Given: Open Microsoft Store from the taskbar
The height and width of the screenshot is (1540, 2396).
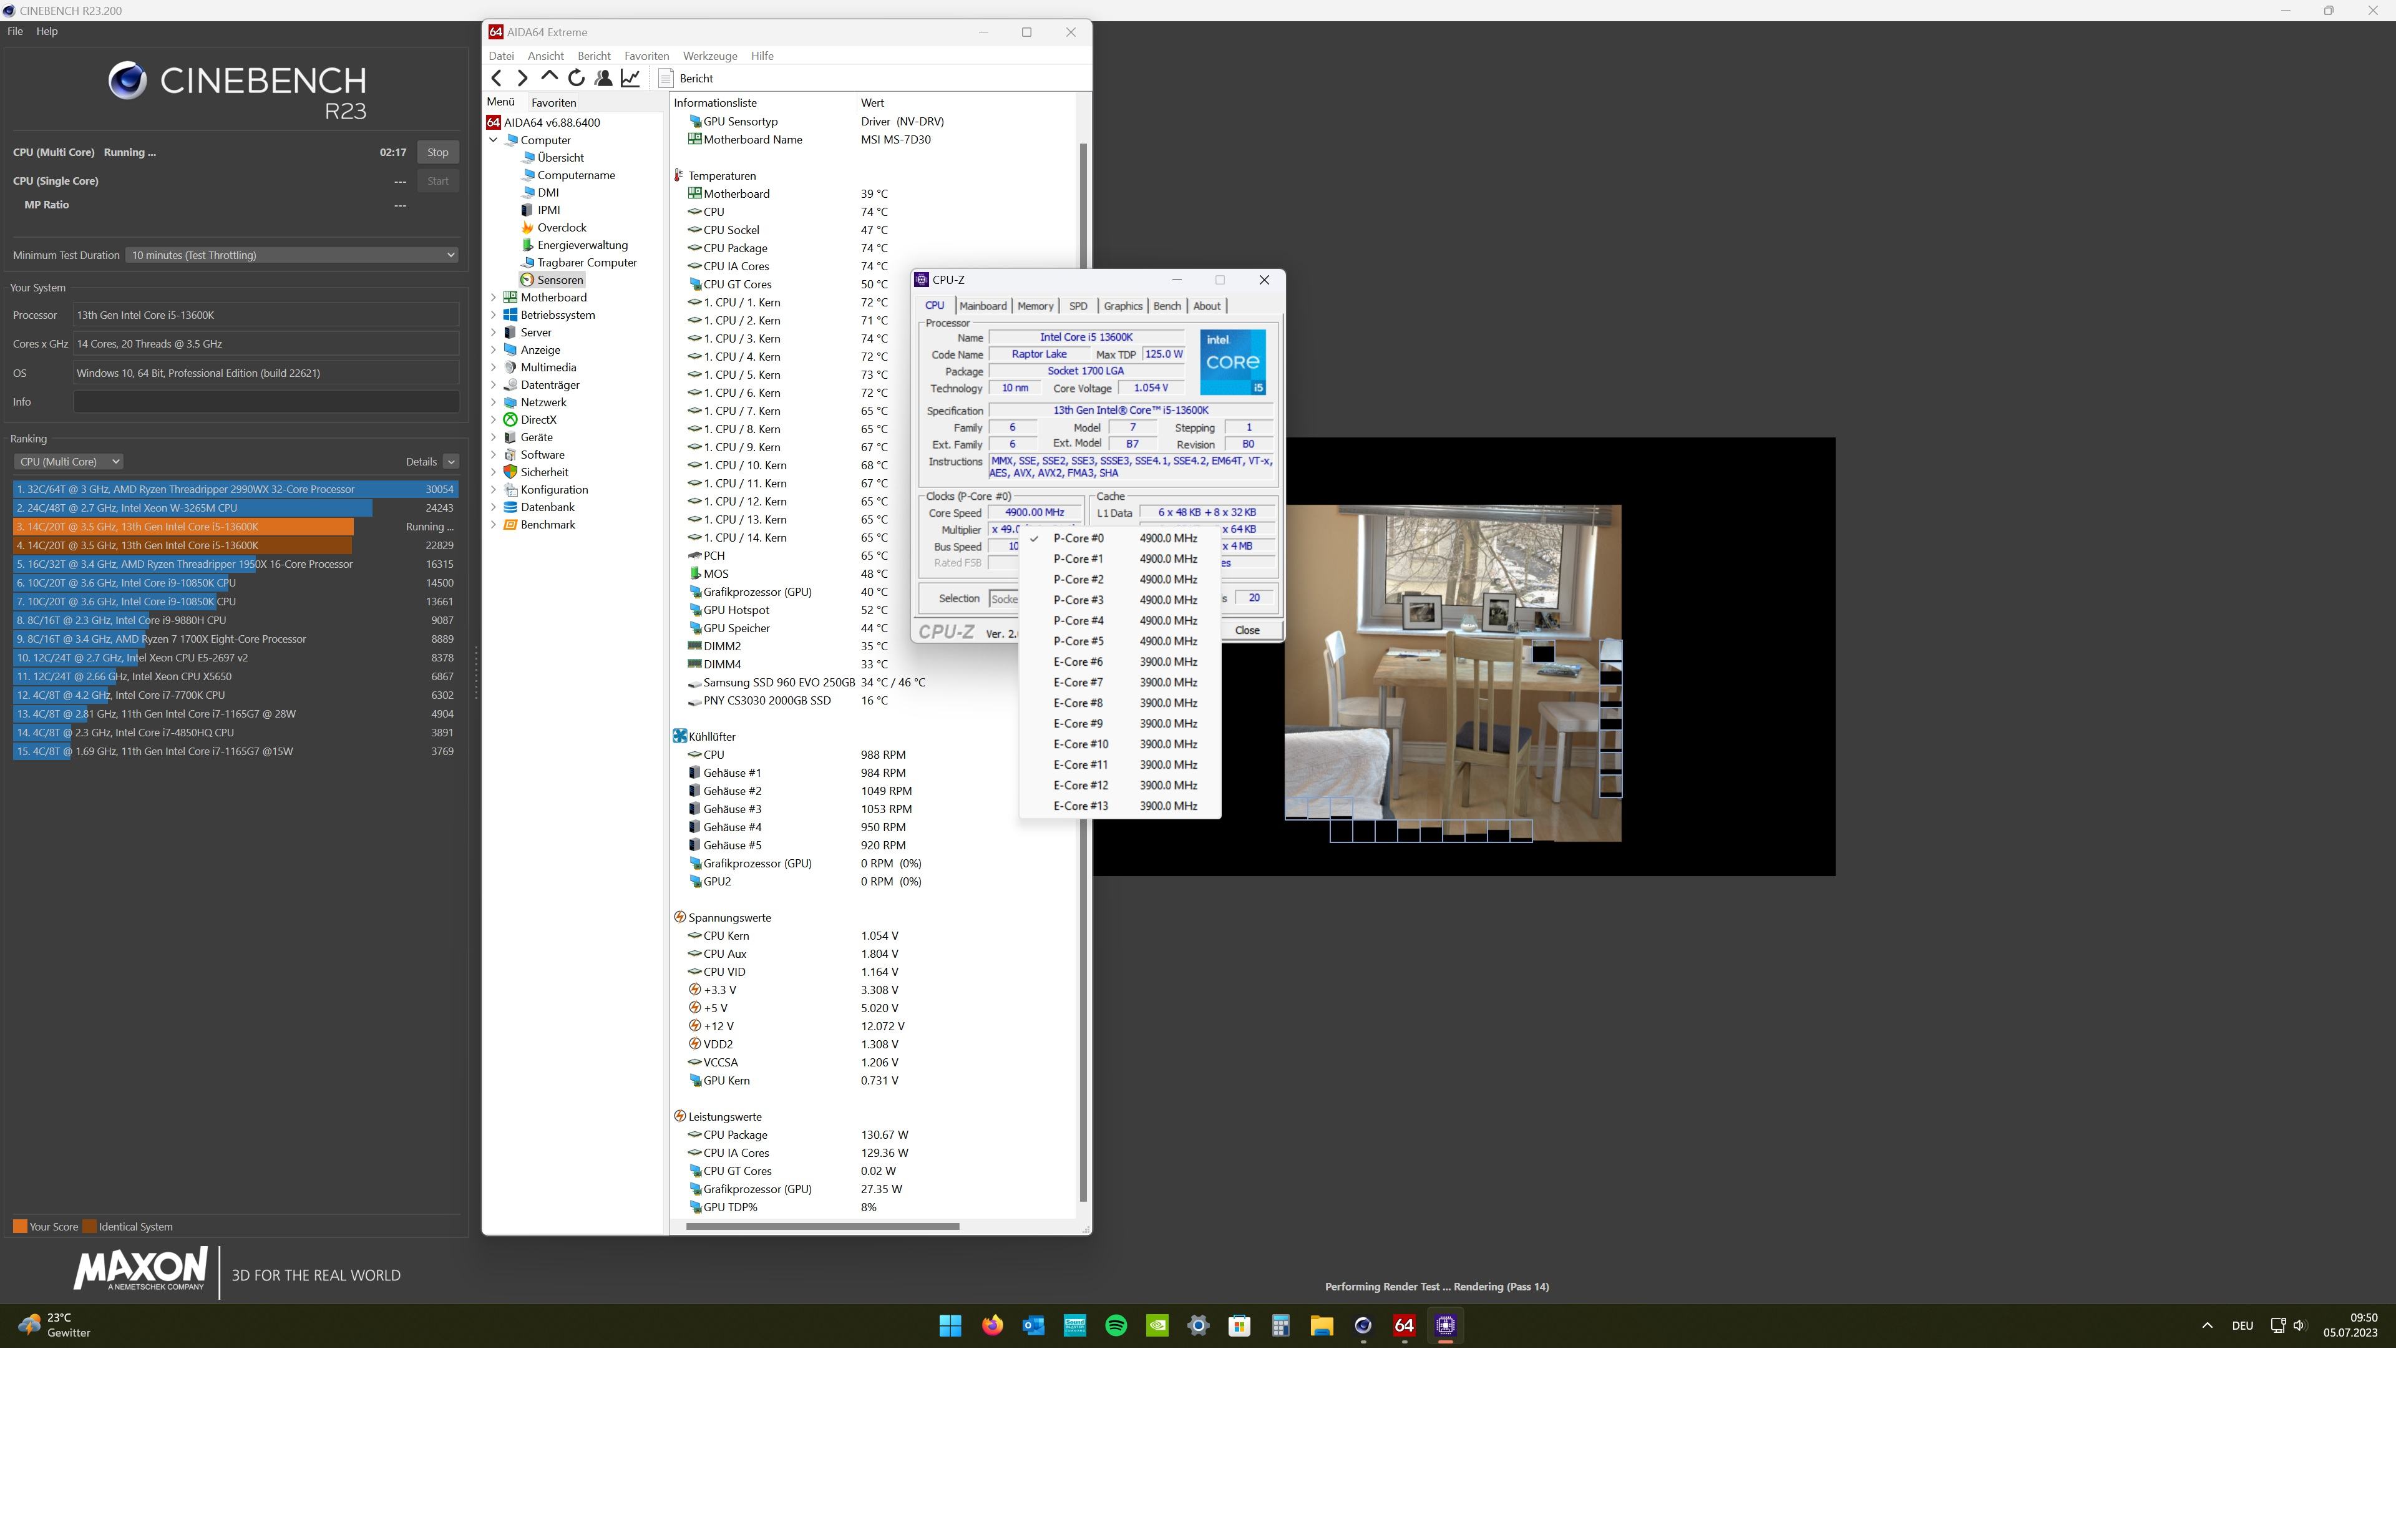Looking at the screenshot, I should (x=1240, y=1325).
